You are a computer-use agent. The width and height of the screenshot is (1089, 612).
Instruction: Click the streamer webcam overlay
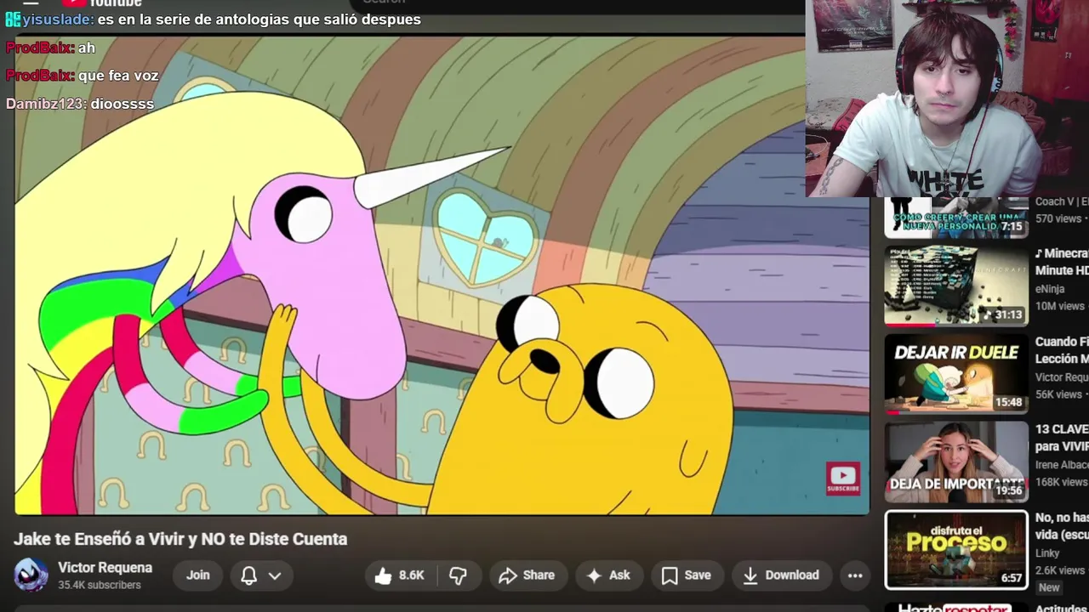[947, 99]
